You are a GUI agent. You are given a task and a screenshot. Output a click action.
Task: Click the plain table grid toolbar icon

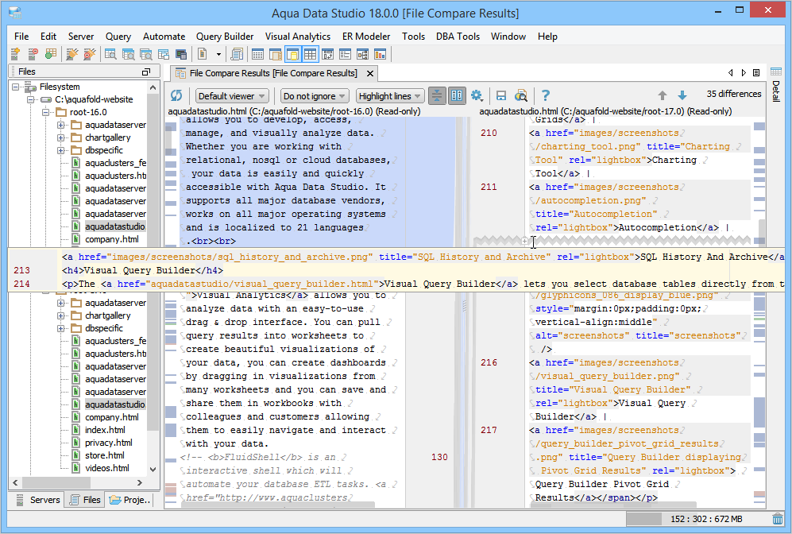(x=257, y=53)
